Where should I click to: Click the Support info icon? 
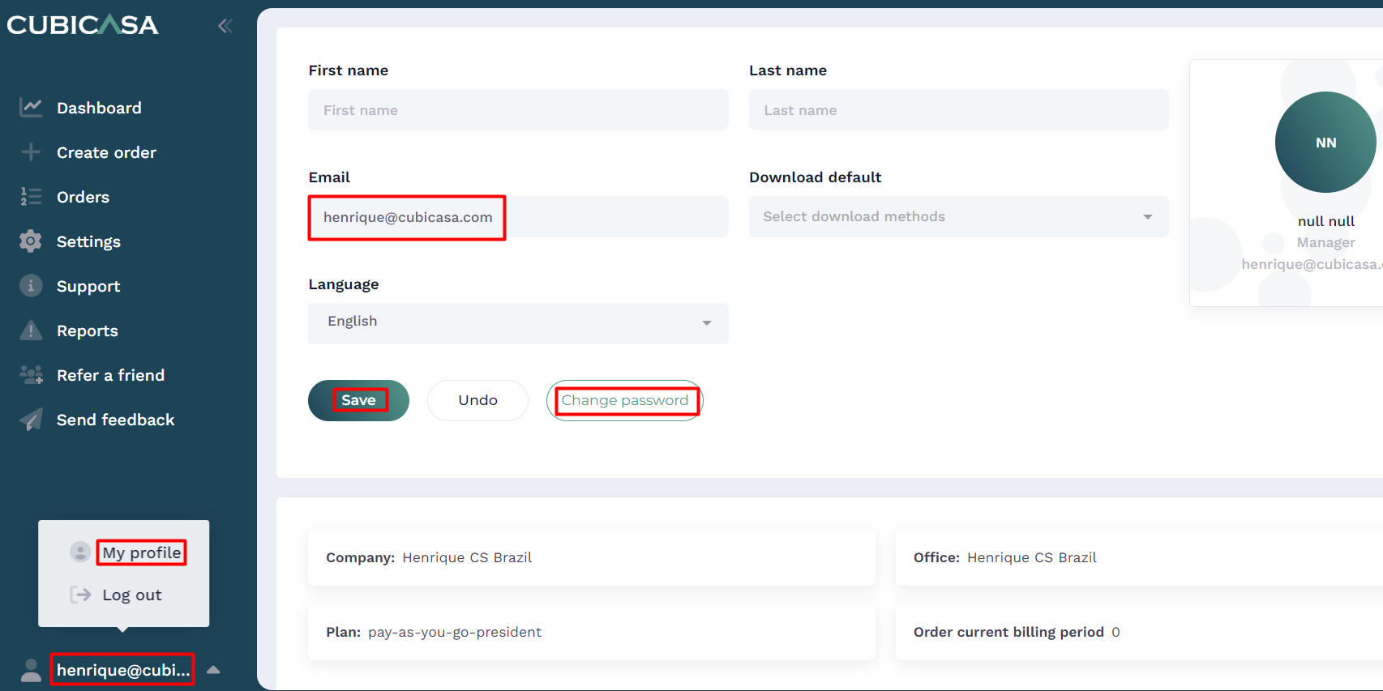click(31, 286)
